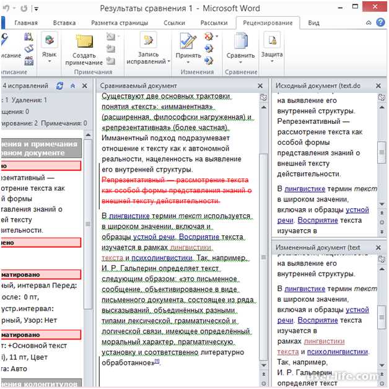The width and height of the screenshot is (389, 389).
Task: Toggle Запись исправлений track changes icon
Action: click(x=148, y=40)
